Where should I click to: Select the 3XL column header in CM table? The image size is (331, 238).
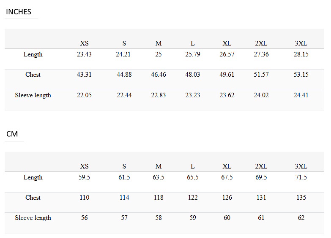click(301, 166)
